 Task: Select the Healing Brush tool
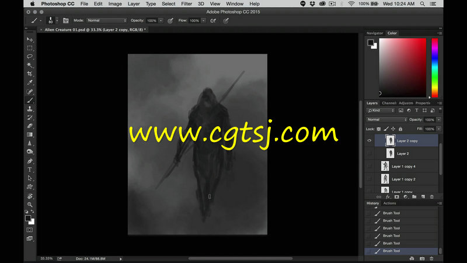coord(30,92)
